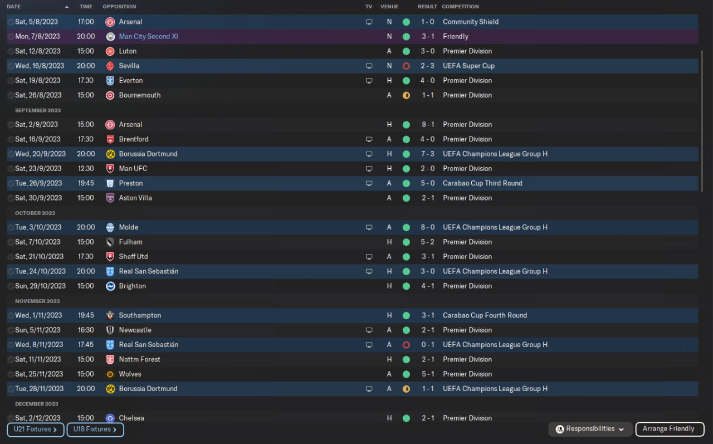The width and height of the screenshot is (713, 444).
Task: Click the Chelsea club badge icon
Action: [110, 418]
